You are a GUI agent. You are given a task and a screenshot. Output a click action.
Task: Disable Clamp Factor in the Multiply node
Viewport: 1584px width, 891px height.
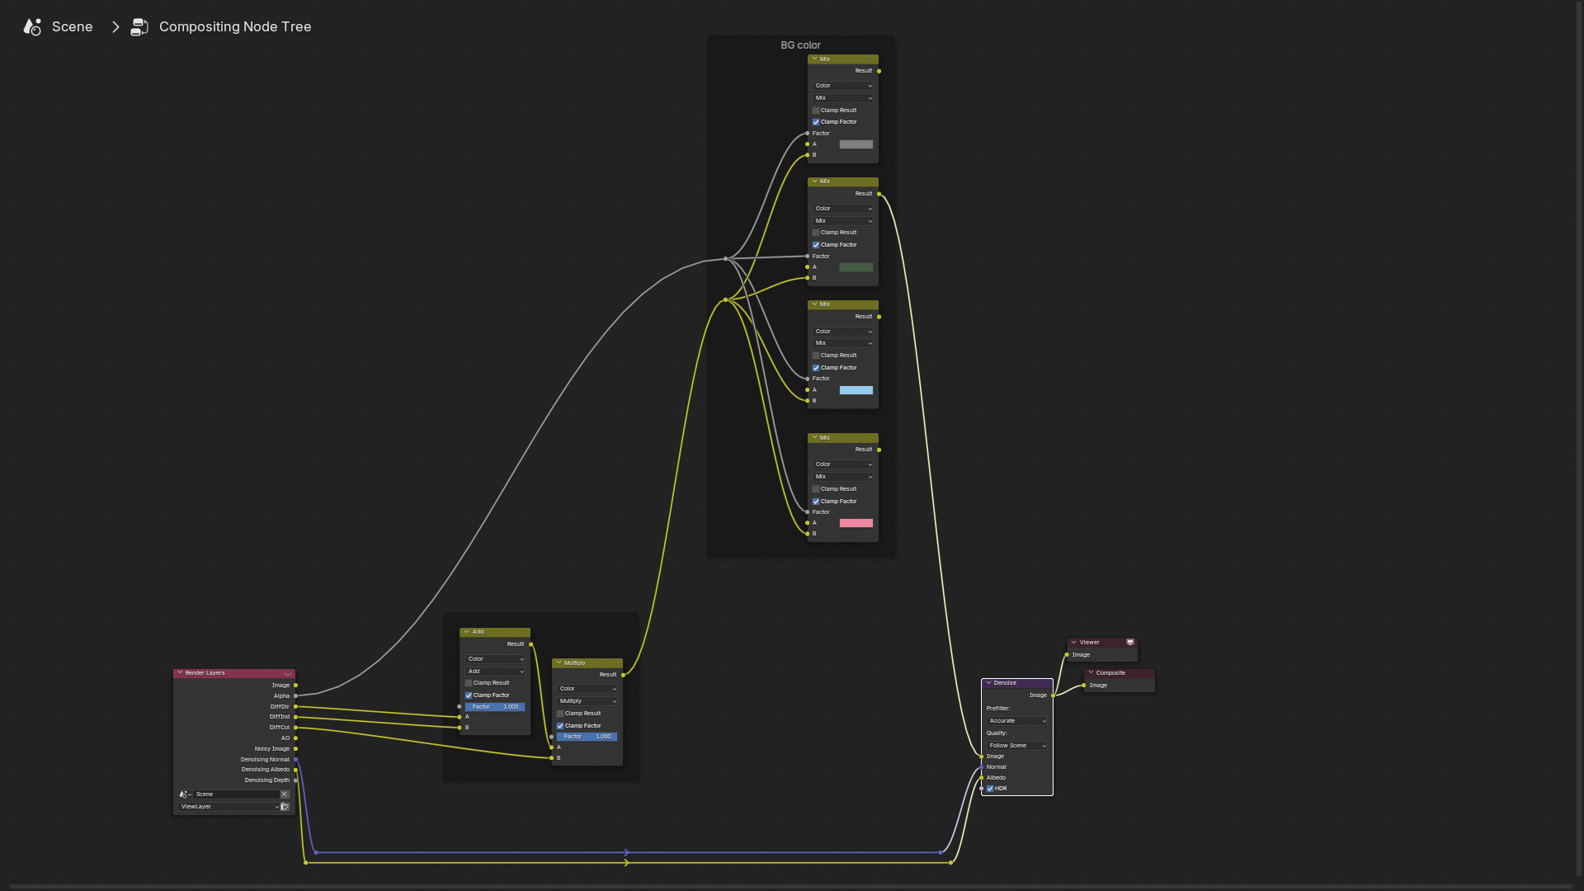(x=560, y=726)
